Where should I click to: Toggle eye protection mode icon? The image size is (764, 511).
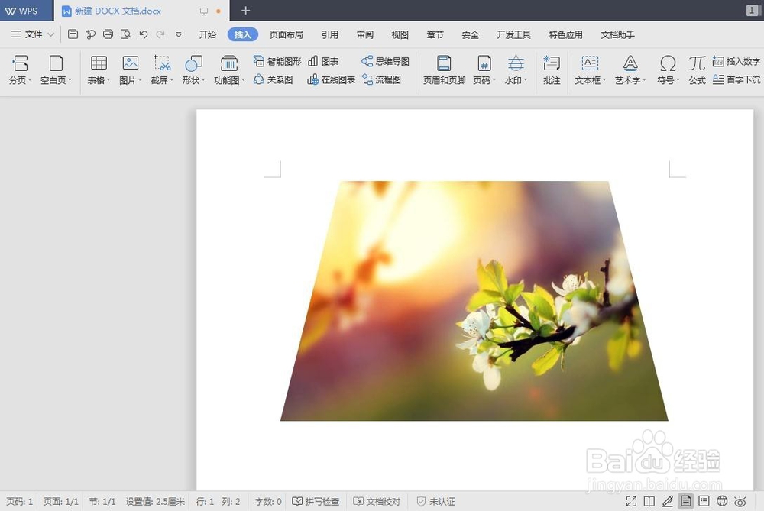(x=740, y=501)
